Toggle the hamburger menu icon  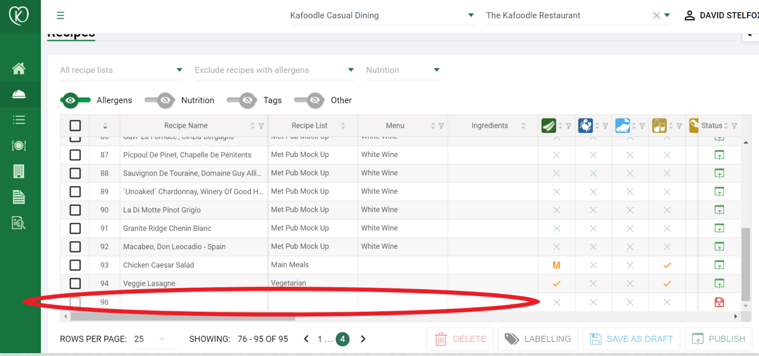point(60,16)
